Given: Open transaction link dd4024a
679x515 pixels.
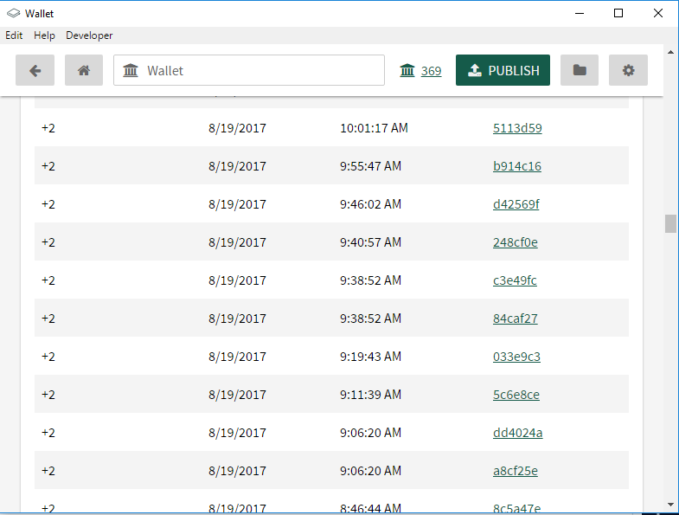Looking at the screenshot, I should pyautogui.click(x=518, y=433).
